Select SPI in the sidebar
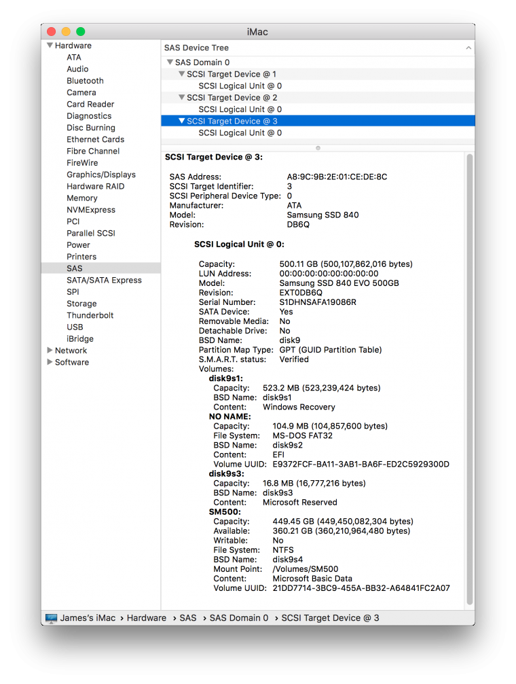Viewport: 516px width, 684px height. pyautogui.click(x=73, y=292)
